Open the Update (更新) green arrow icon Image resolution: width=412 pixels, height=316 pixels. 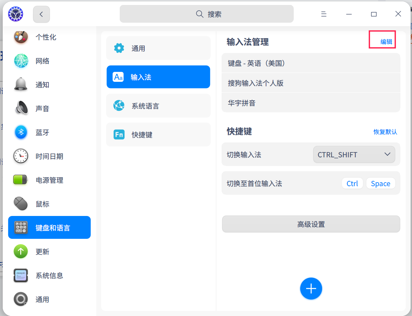(x=21, y=252)
